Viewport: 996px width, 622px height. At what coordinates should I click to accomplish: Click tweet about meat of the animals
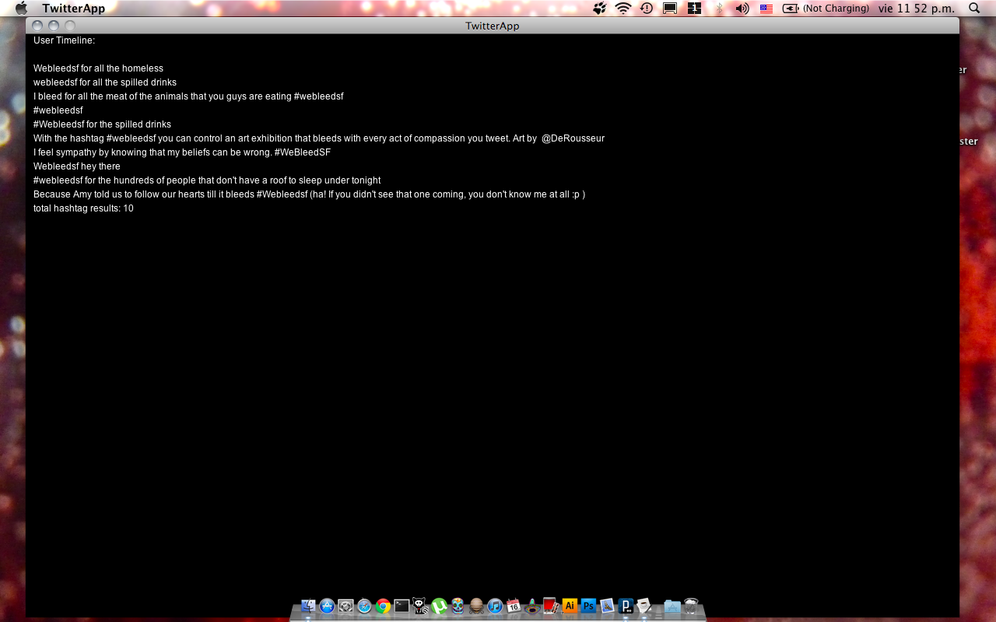pos(188,96)
